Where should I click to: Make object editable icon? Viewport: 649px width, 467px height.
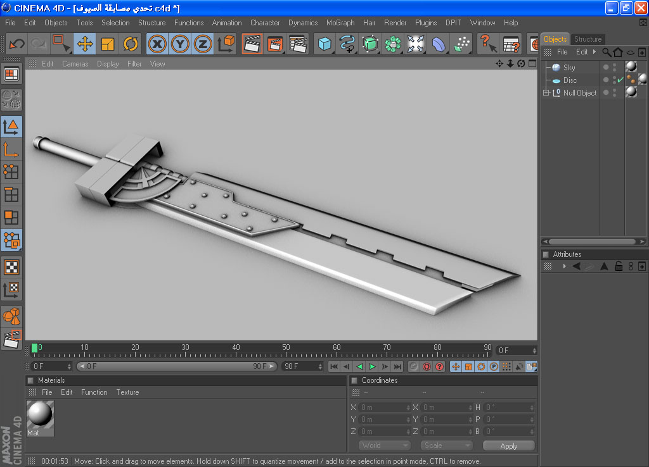(x=11, y=99)
